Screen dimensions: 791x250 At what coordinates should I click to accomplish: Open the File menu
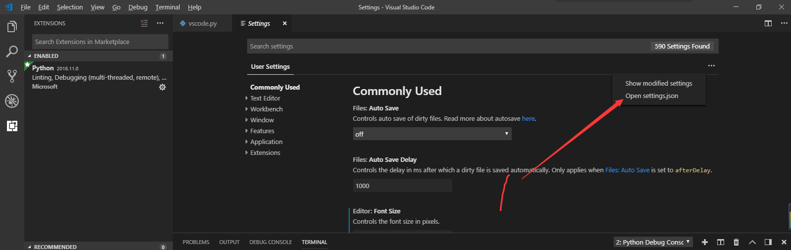[26, 7]
